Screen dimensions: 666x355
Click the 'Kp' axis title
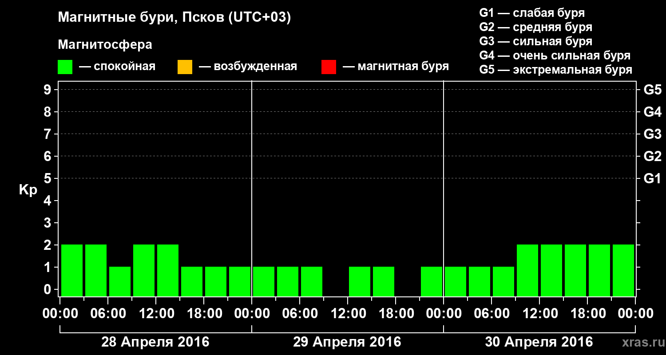[x=28, y=190]
